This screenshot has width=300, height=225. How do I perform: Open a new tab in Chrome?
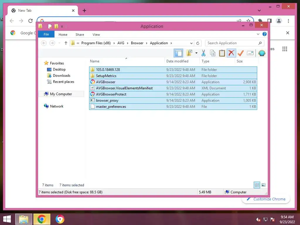(x=84, y=11)
